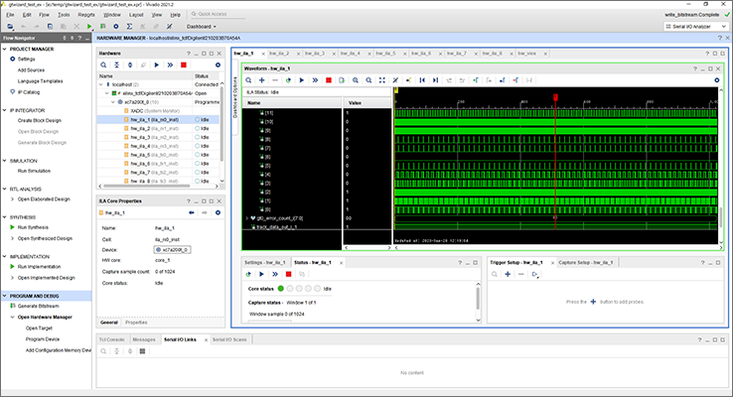Open the Reports menu
The image size is (733, 397).
tap(86, 16)
